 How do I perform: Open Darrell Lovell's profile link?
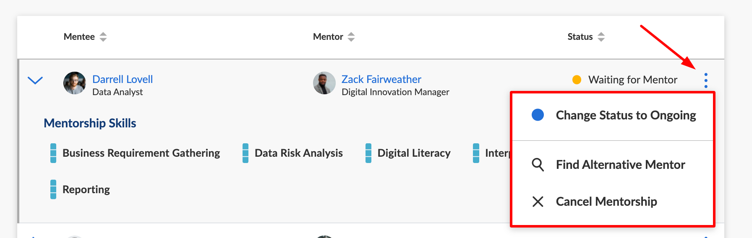[x=123, y=79]
